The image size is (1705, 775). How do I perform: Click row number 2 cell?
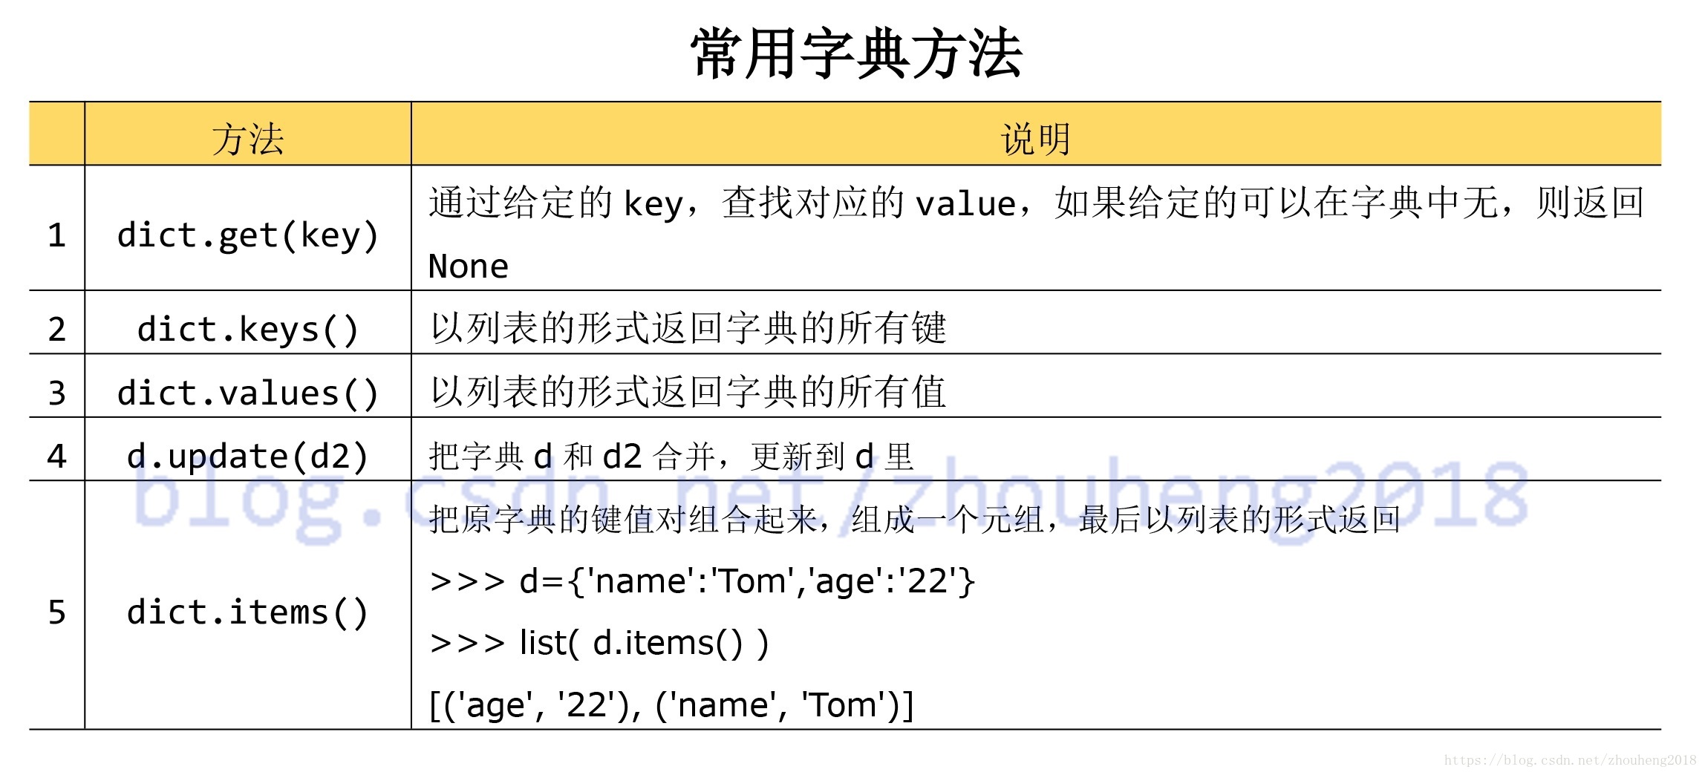tap(56, 329)
